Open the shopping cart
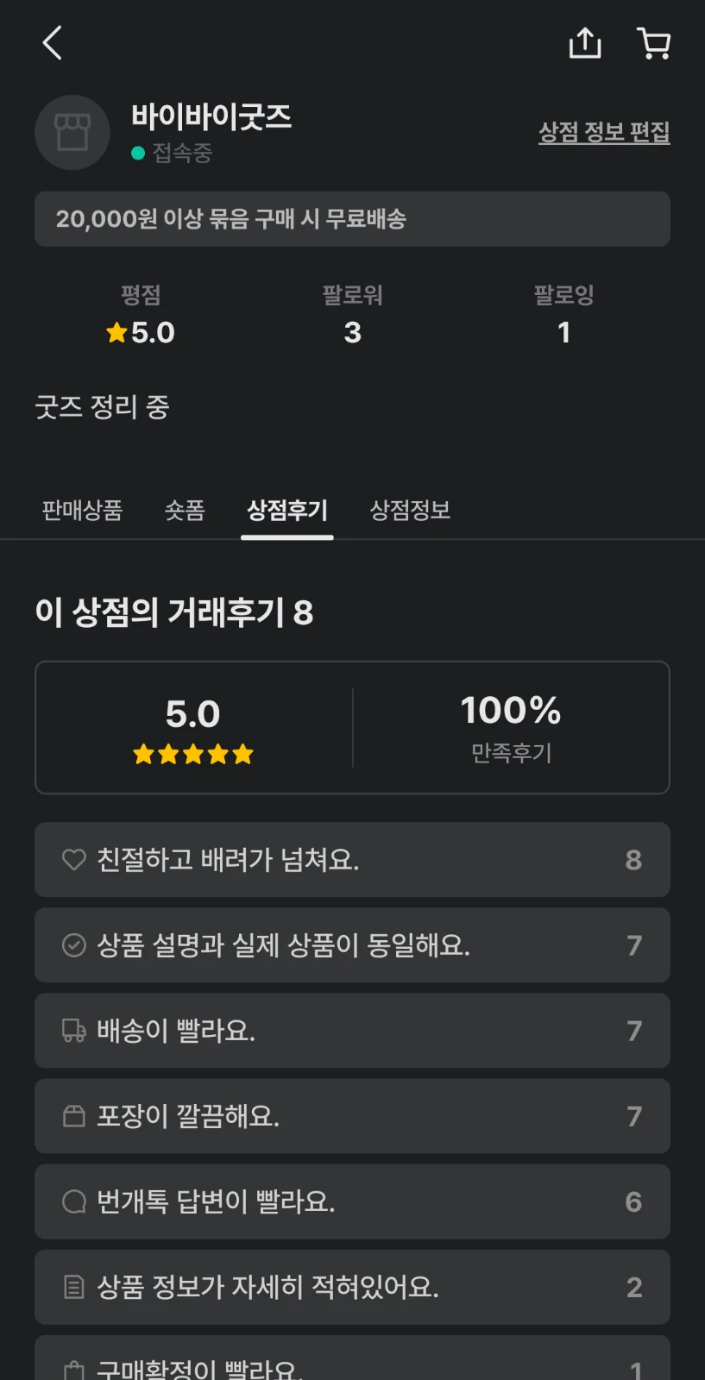The width and height of the screenshot is (705, 1380). pyautogui.click(x=653, y=42)
